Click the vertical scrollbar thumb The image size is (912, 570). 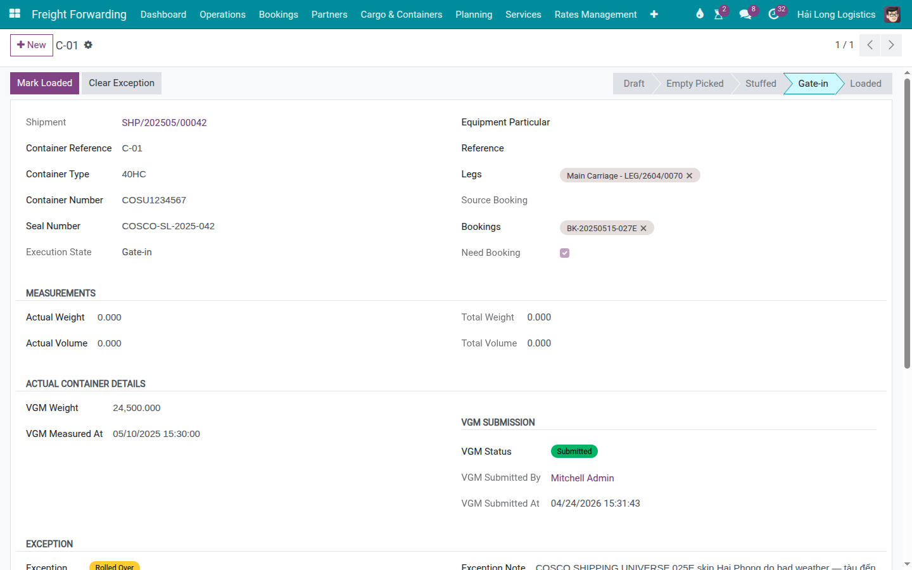pyautogui.click(x=907, y=223)
